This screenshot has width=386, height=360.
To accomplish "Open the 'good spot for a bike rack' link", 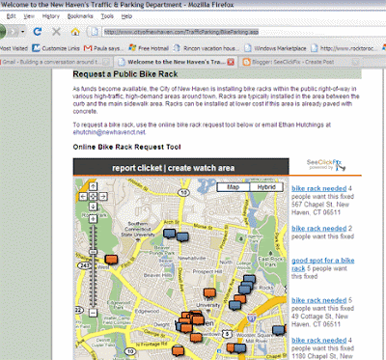I will pyautogui.click(x=323, y=264).
